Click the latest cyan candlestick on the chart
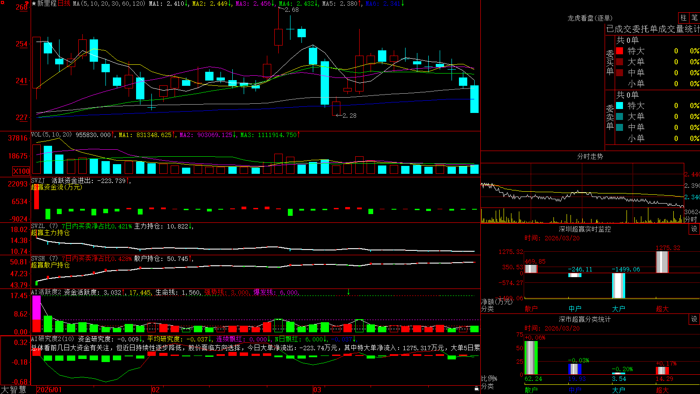The image size is (700, 394). (474, 99)
